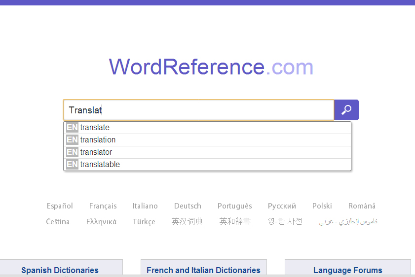Open the Türkçe dictionary link
415x277 pixels.
click(144, 222)
